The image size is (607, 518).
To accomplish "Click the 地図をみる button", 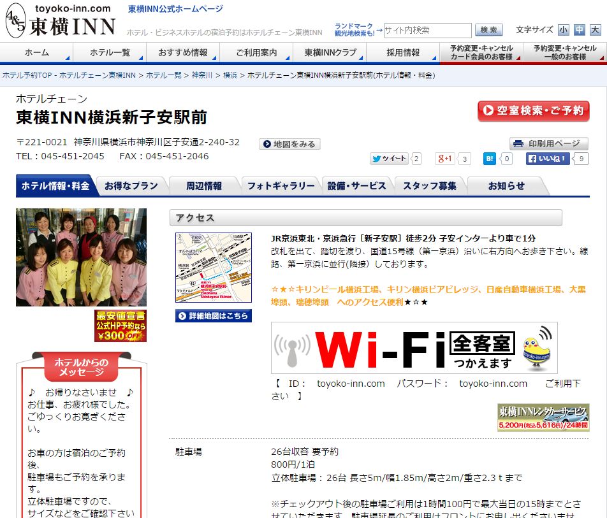I will [289, 144].
